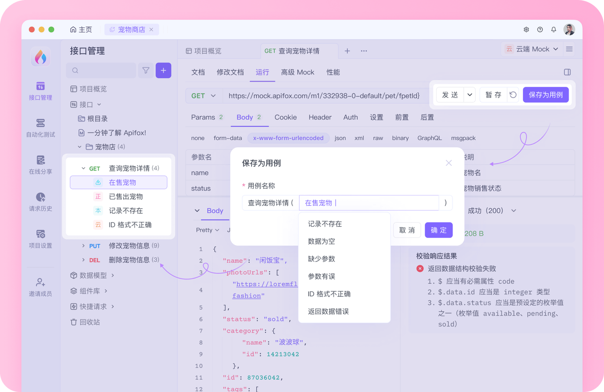Open the notification bell icon
This screenshot has height=392, width=604.
(x=554, y=29)
